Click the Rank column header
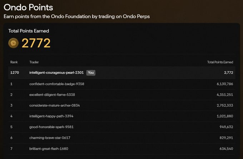243x159 pixels. tap(14, 62)
